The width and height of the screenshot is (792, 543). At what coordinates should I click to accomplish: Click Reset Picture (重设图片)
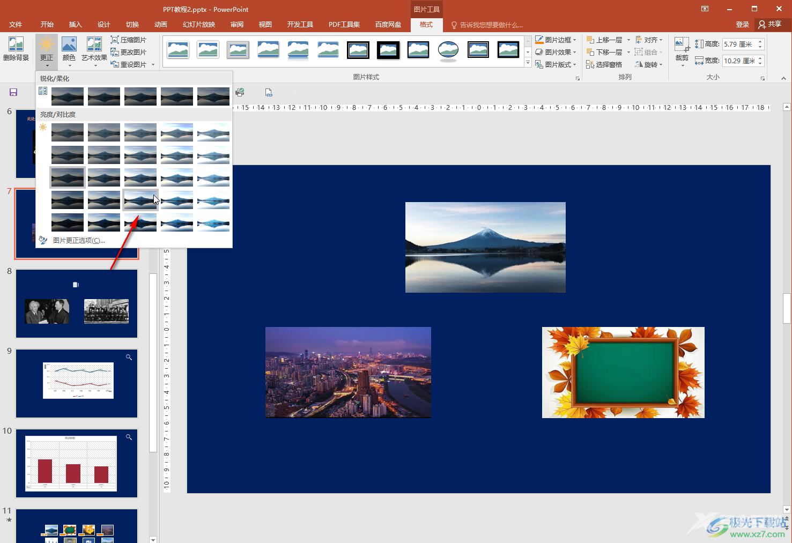coord(128,64)
